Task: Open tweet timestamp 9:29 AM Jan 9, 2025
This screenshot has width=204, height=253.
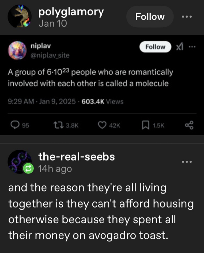Action: click(42, 102)
